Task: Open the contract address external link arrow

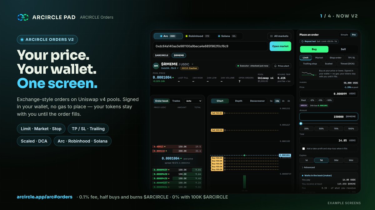Action: click(x=177, y=68)
